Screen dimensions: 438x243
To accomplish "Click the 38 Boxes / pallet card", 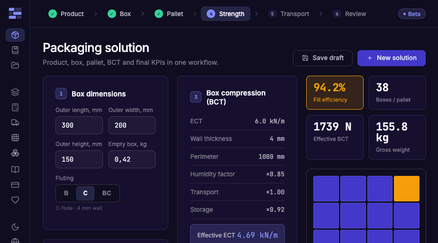I will pyautogui.click(x=397, y=93).
